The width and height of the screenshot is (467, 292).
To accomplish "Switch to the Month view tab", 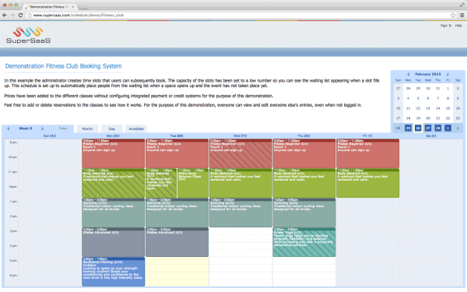I will tap(87, 128).
